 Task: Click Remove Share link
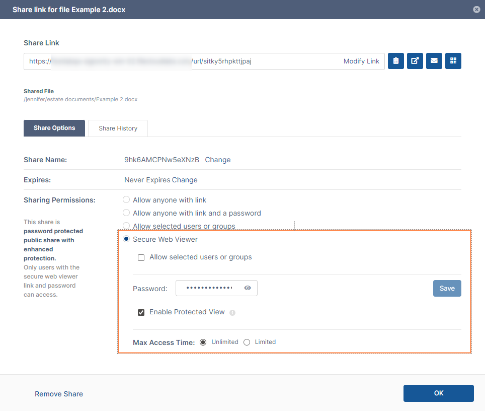coord(59,394)
